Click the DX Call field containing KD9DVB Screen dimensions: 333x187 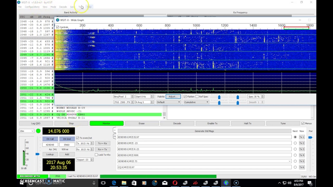50,145
